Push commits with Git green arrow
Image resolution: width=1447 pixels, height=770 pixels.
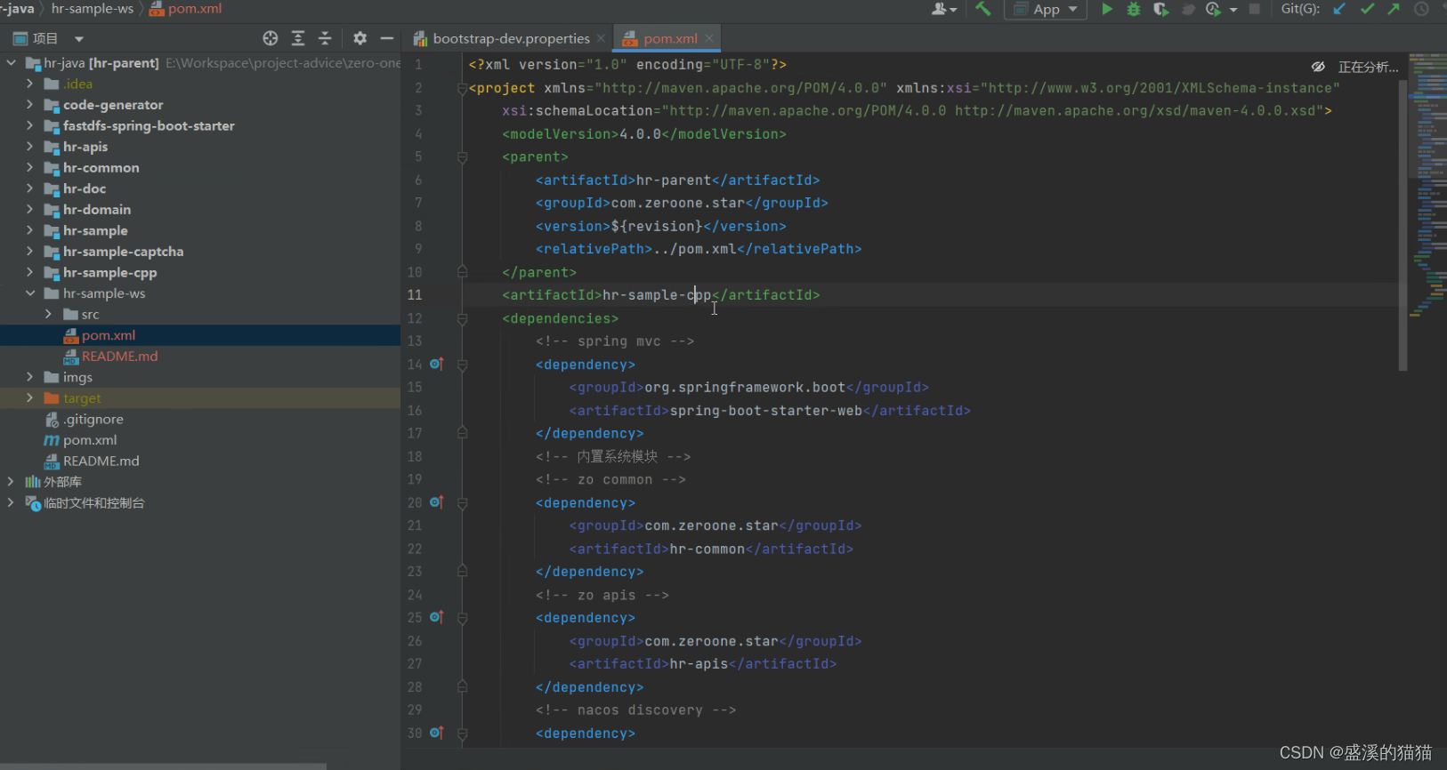(1394, 9)
